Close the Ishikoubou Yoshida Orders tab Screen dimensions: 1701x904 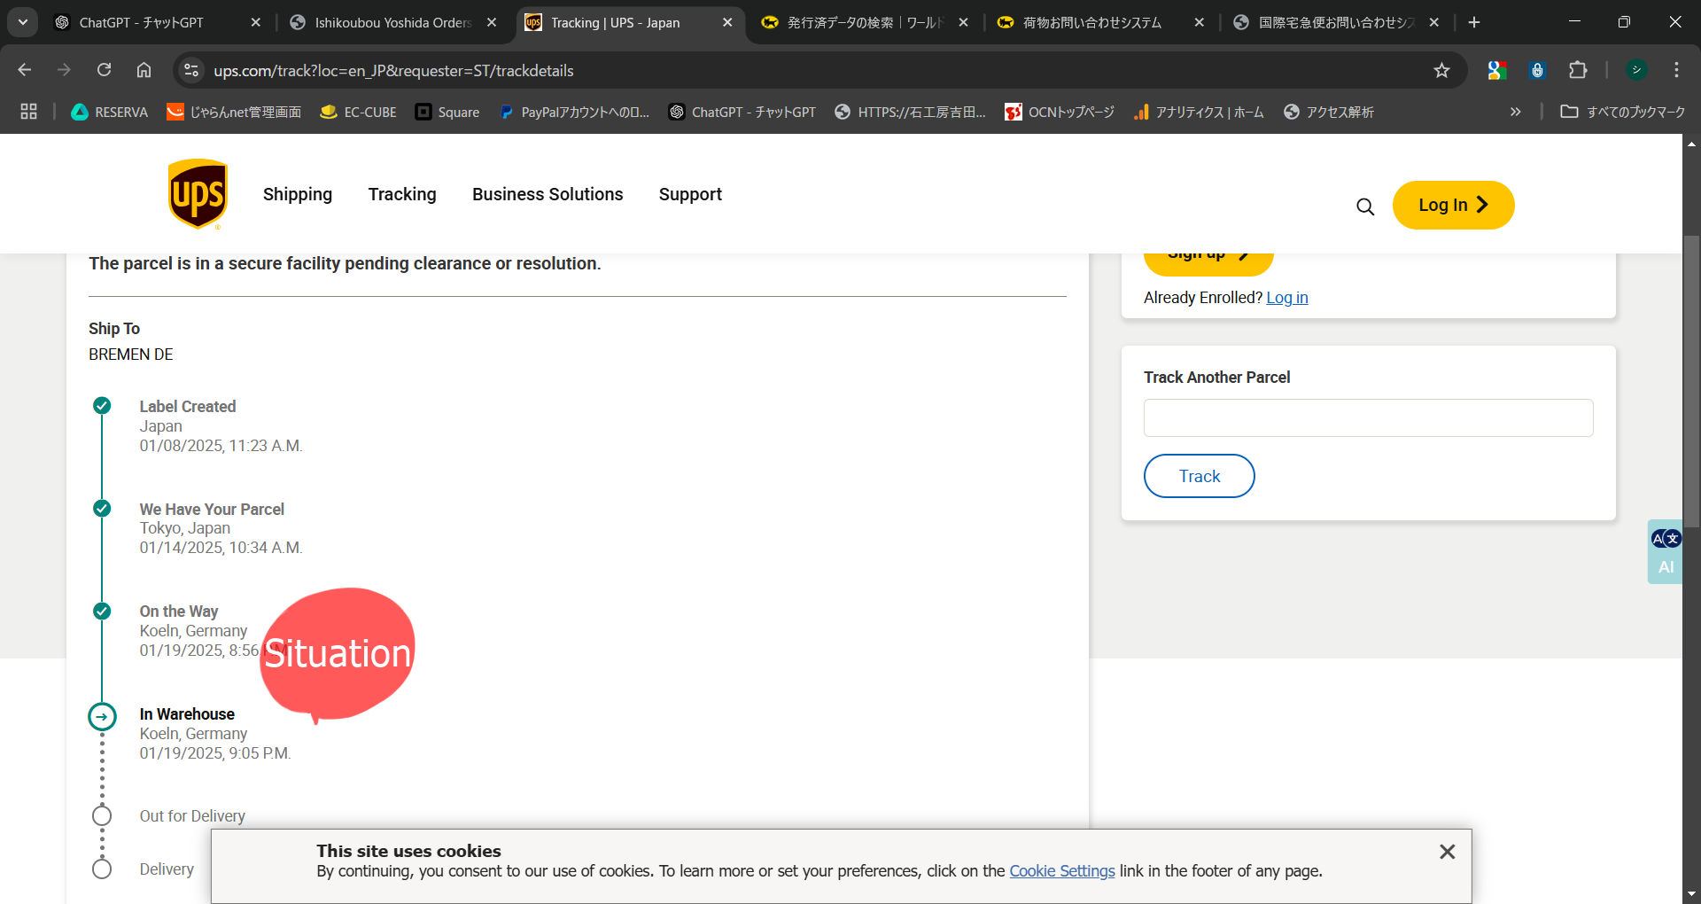(492, 22)
